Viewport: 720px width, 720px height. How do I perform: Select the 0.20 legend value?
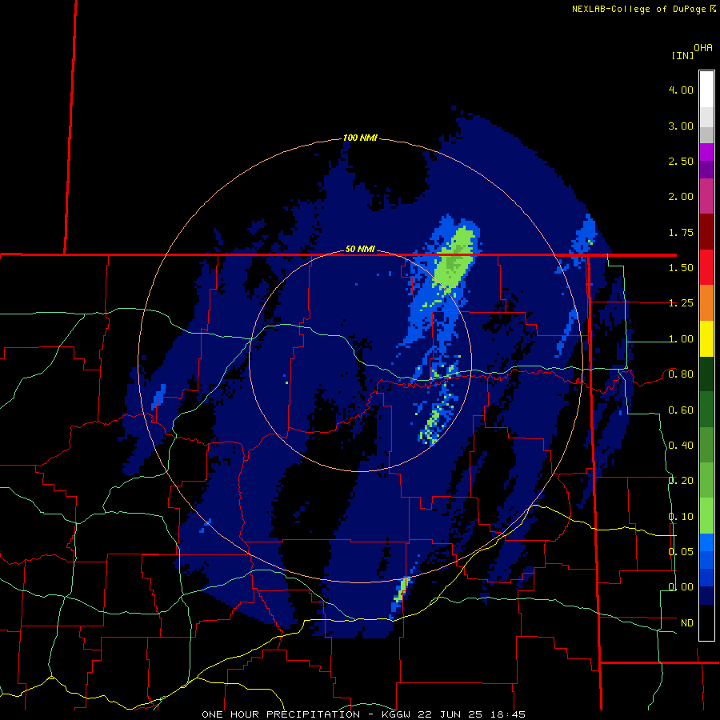coord(681,481)
